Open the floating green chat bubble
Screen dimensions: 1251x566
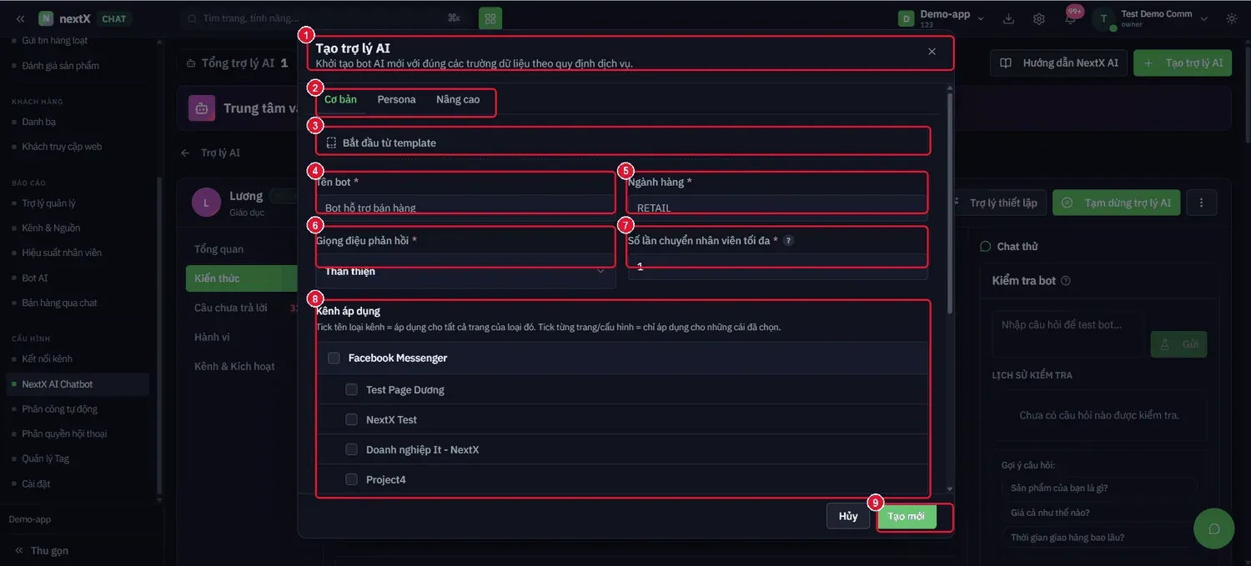tap(1213, 528)
